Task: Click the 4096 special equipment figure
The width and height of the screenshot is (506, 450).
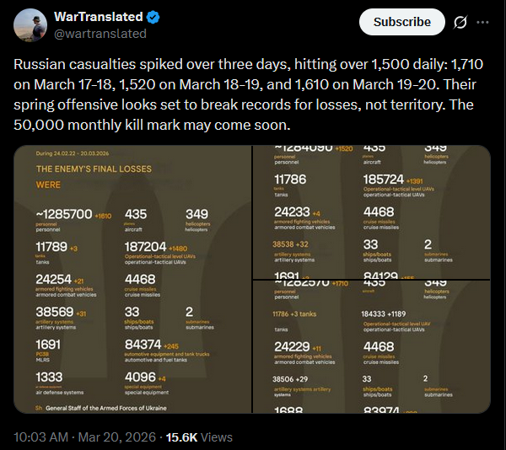Action: (x=140, y=377)
